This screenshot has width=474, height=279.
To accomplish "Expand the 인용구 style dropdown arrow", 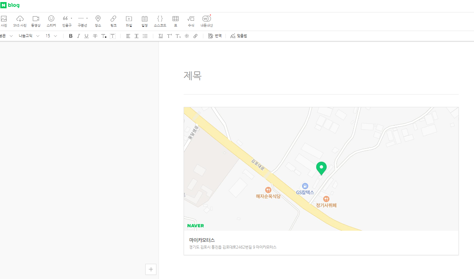I will [x=71, y=18].
